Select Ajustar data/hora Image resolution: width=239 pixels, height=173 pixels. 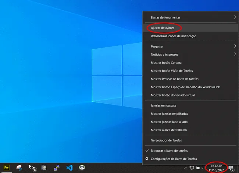pos(190,28)
